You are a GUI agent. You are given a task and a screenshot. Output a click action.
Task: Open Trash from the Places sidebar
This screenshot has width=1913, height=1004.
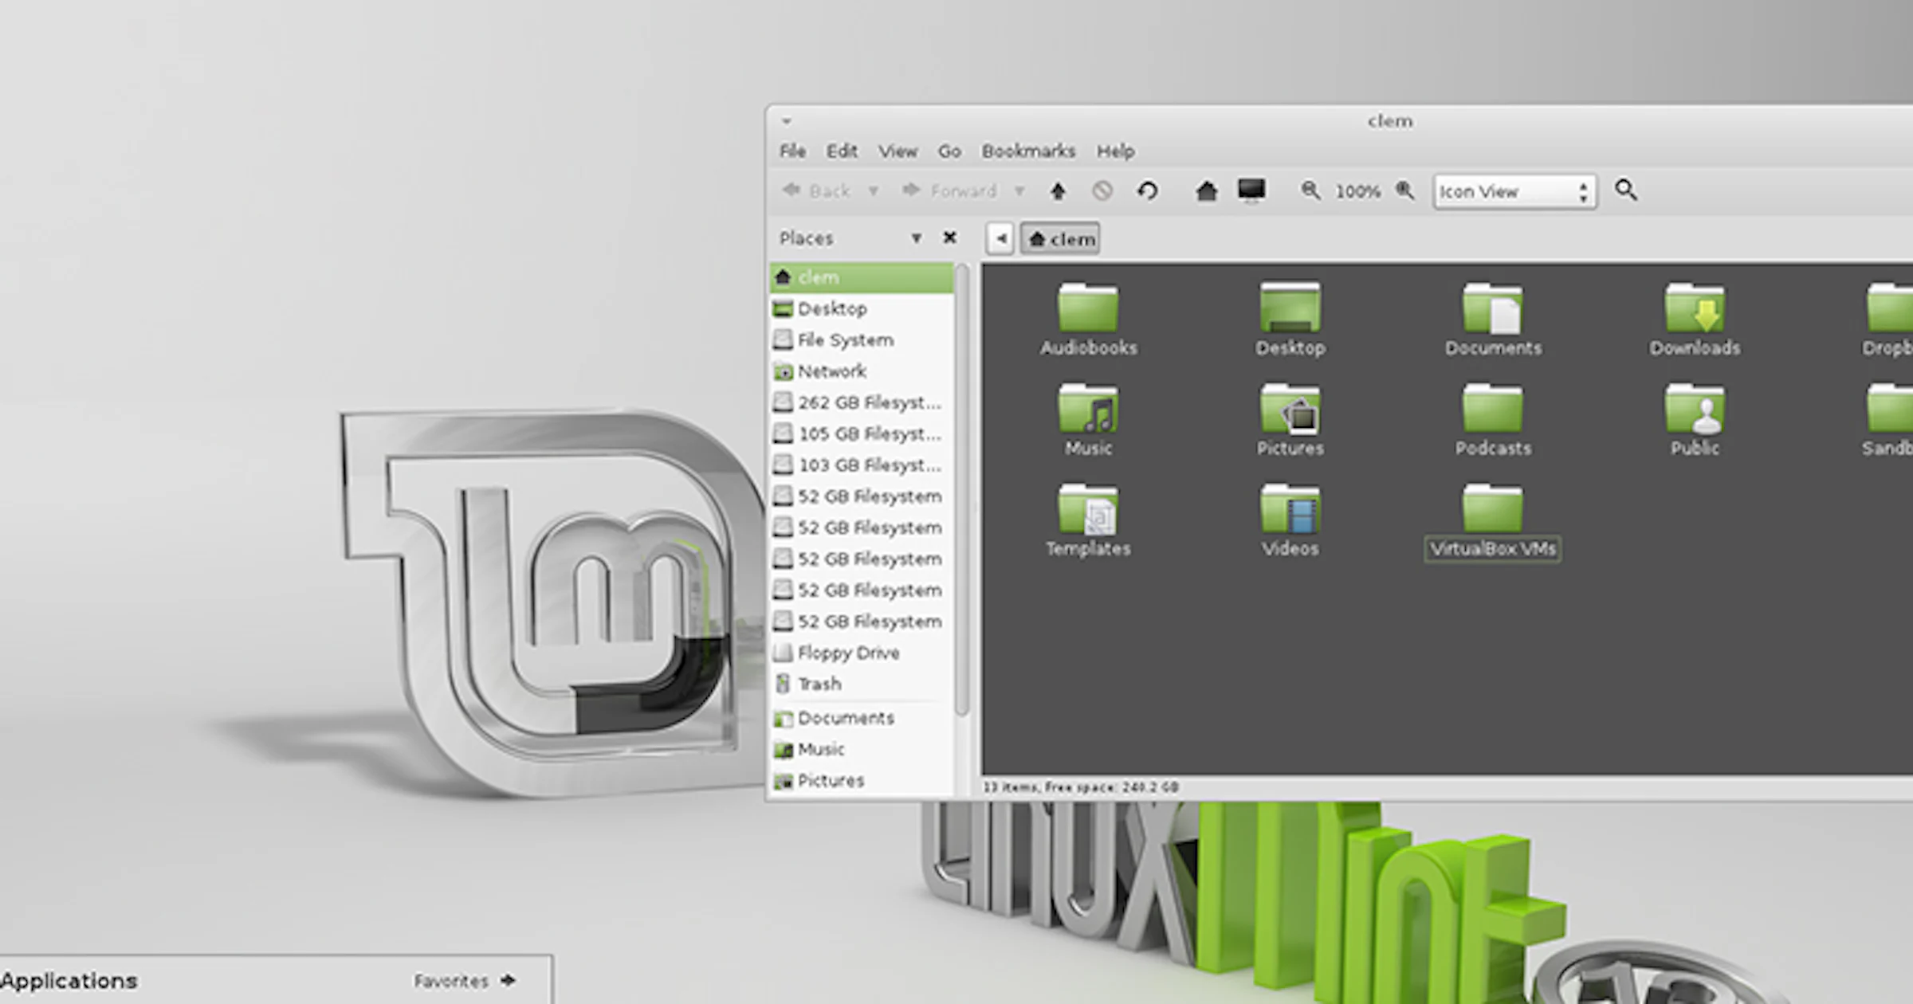pyautogui.click(x=862, y=684)
